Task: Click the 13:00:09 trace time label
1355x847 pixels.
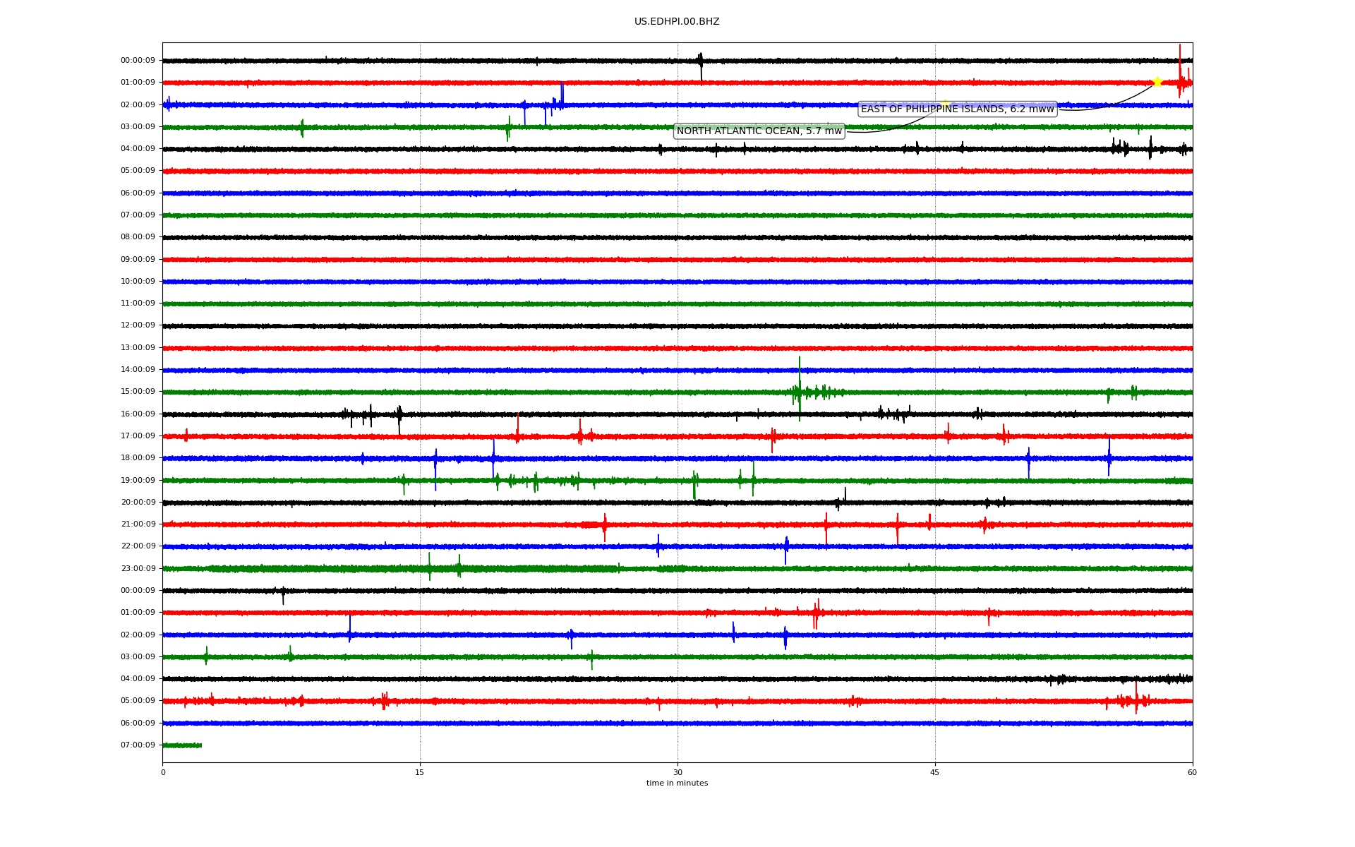Action: 138,347
